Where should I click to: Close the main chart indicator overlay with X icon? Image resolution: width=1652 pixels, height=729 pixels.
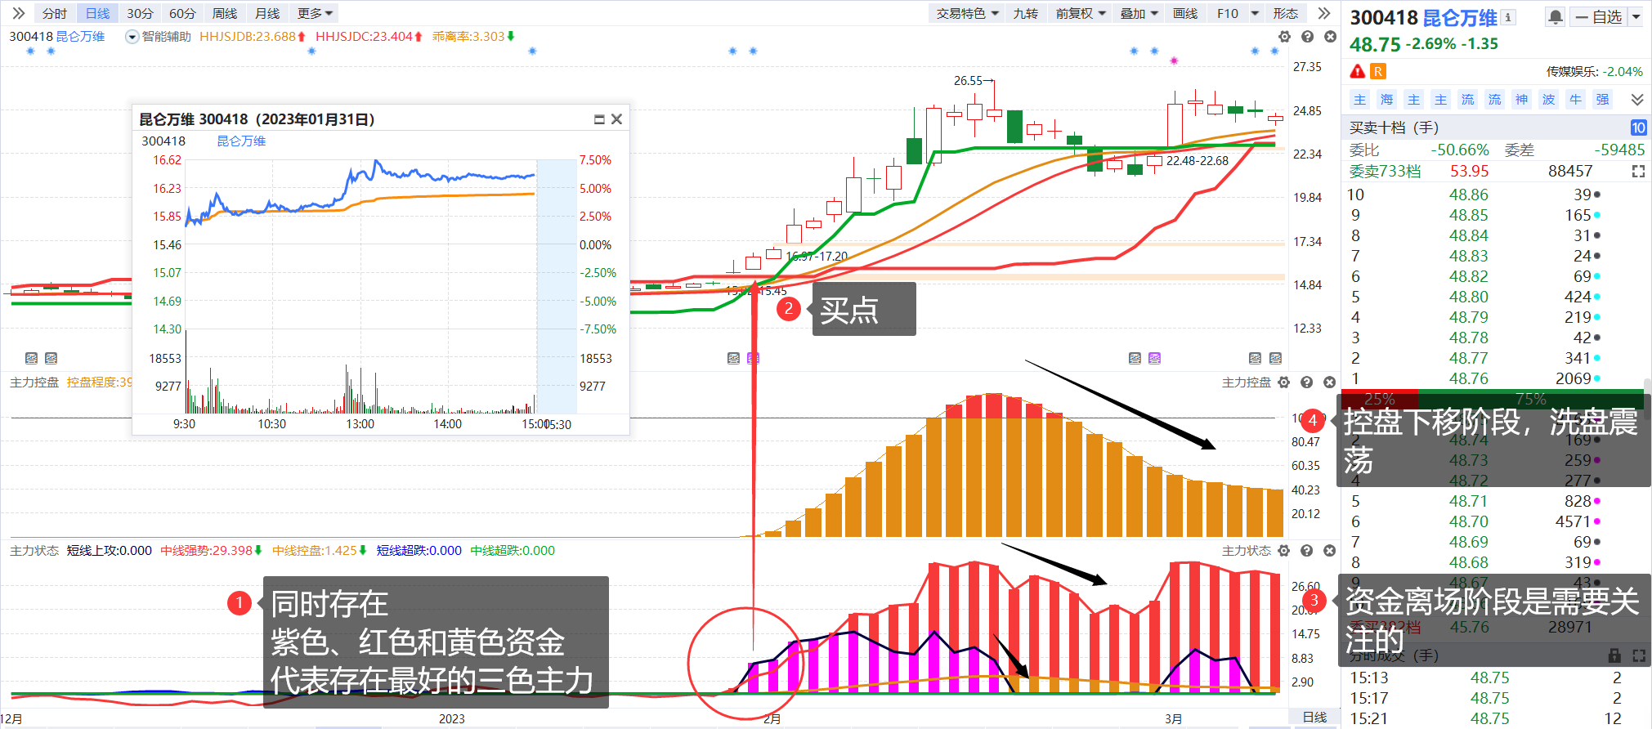1330,37
